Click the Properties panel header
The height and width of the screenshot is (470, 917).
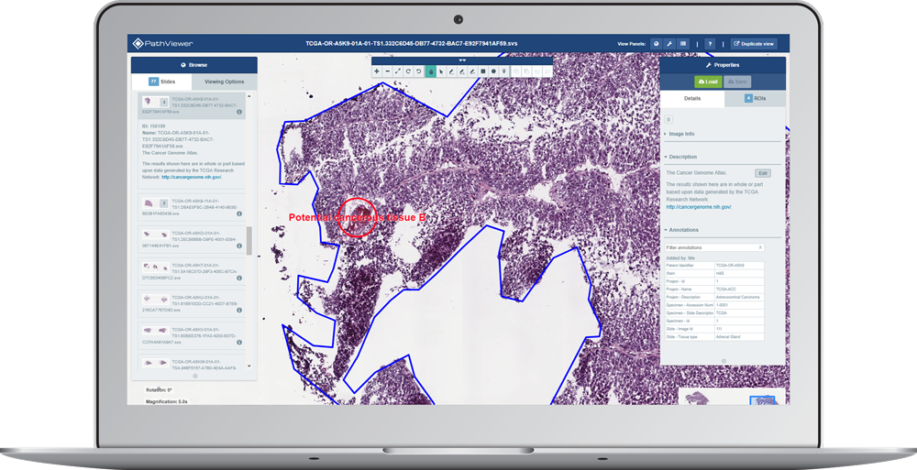coord(723,65)
